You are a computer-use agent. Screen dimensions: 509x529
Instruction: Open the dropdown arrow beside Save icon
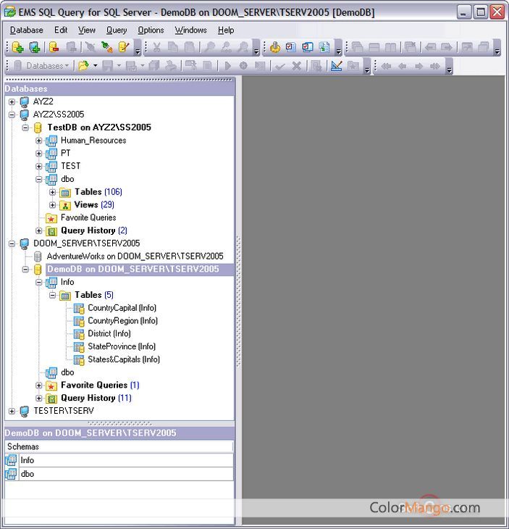(x=119, y=66)
